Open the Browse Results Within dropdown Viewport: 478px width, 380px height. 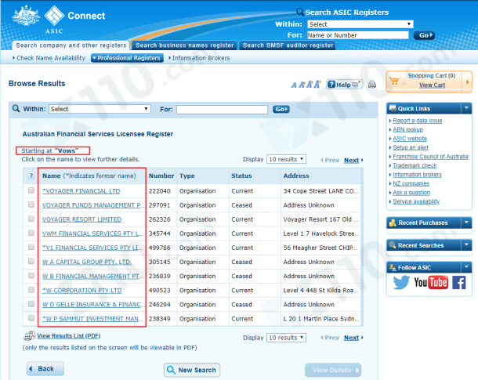pyautogui.click(x=100, y=109)
